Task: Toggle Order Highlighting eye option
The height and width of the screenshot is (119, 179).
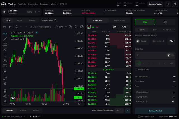Action: pos(40,27)
